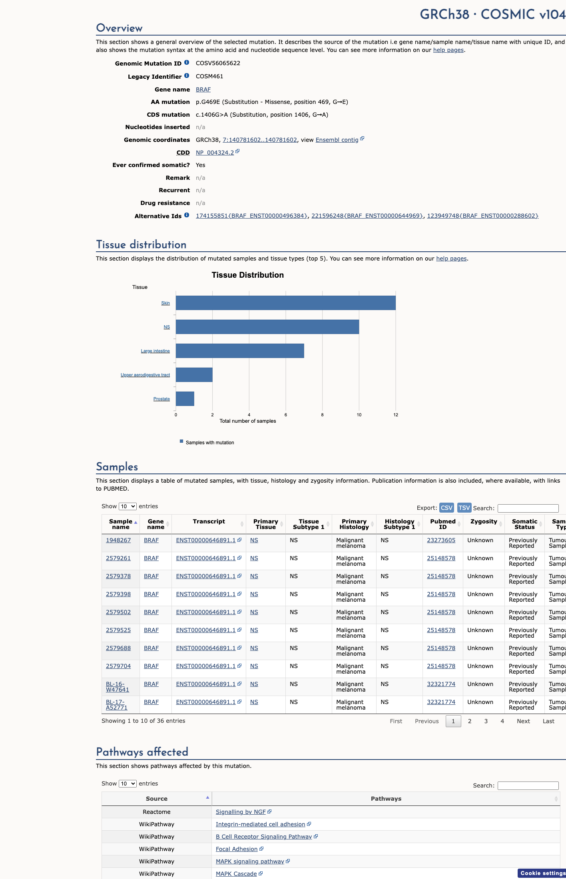Screen dimensions: 566x879
Task: Click external icon beside Focal Adhesion
Action: point(261,849)
